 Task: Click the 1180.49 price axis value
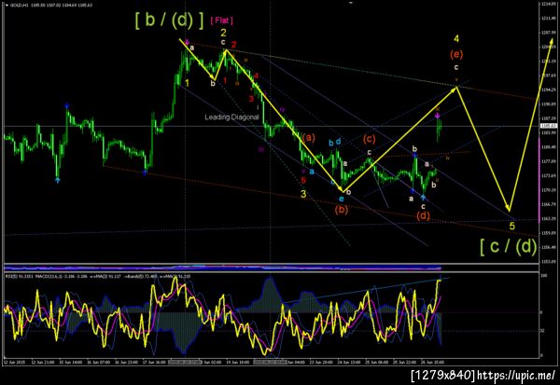(548, 147)
